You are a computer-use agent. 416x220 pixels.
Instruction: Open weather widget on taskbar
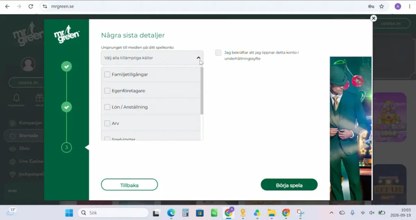click(11, 212)
